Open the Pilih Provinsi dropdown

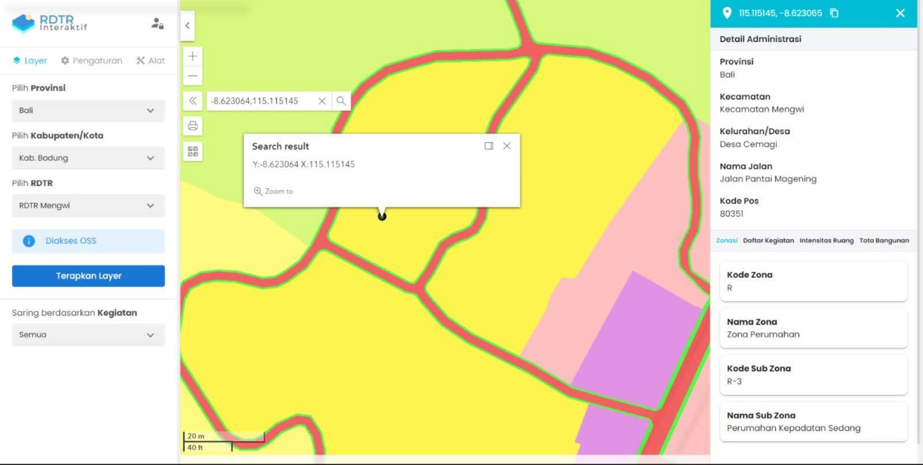coord(88,111)
